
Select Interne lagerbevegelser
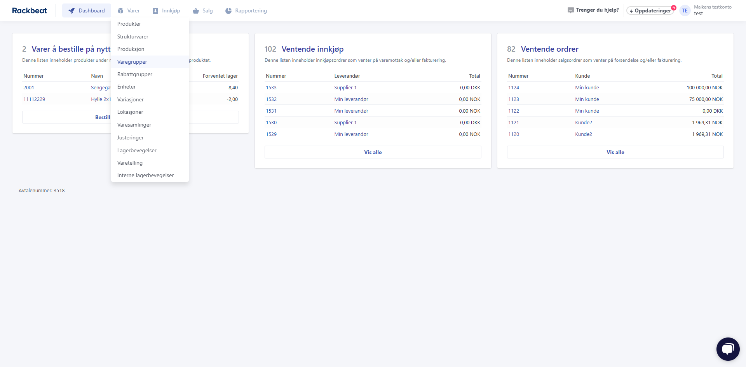pos(150,175)
